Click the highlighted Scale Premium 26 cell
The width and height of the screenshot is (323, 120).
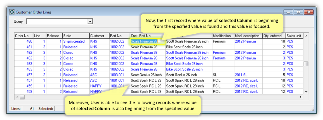[147, 41]
